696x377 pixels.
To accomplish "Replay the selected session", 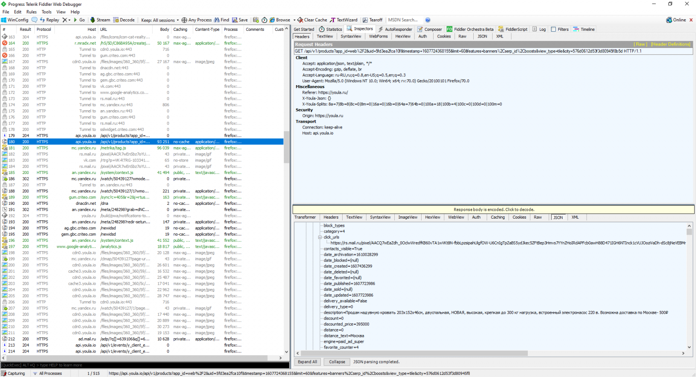I will point(50,20).
